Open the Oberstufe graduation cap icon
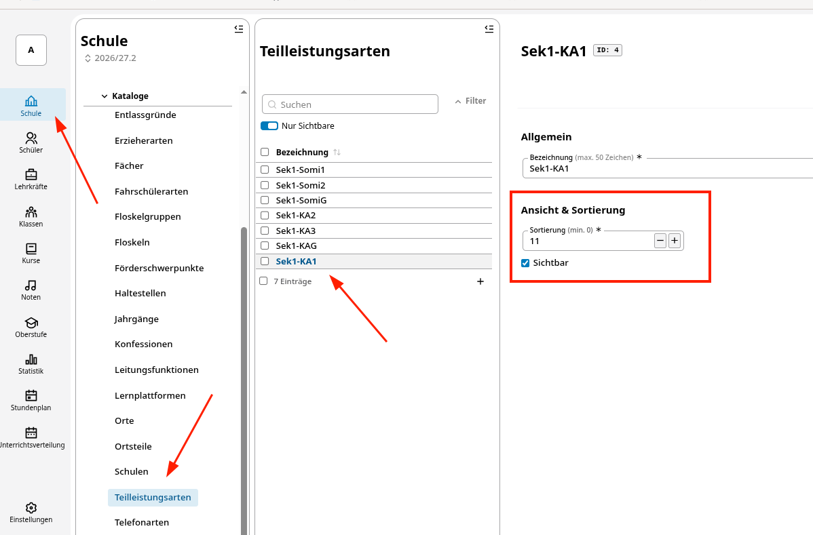Image resolution: width=813 pixels, height=535 pixels. pos(31,323)
